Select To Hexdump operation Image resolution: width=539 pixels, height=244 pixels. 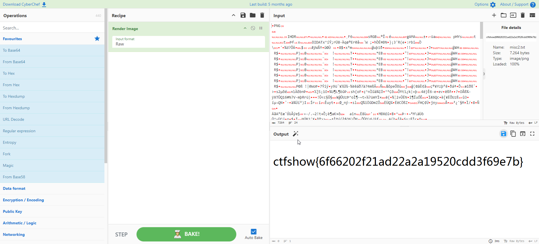(x=52, y=96)
